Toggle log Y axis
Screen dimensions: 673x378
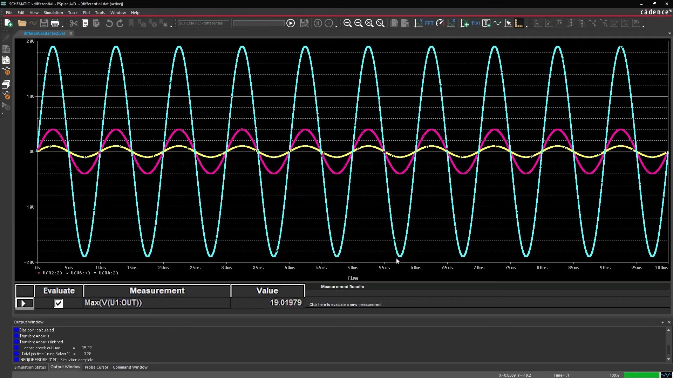click(419, 23)
